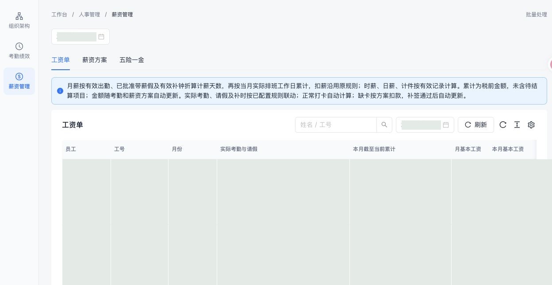Click the 月基本工资 column header
Screen dimensions: 552x285
(x=468, y=149)
